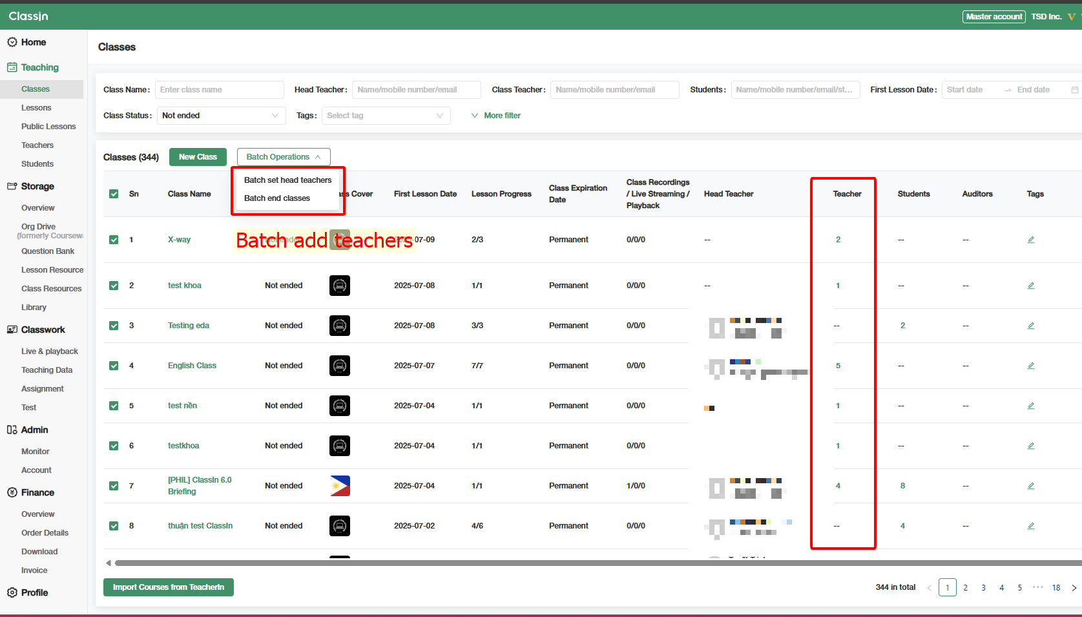Click the Finance section icon

tap(12, 492)
